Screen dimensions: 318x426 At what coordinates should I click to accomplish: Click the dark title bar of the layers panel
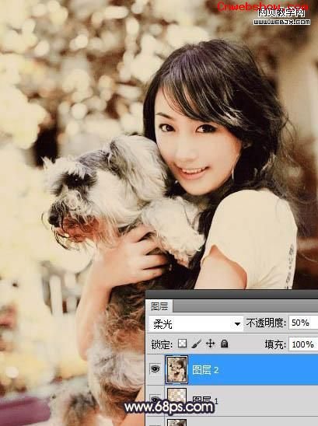point(232,295)
